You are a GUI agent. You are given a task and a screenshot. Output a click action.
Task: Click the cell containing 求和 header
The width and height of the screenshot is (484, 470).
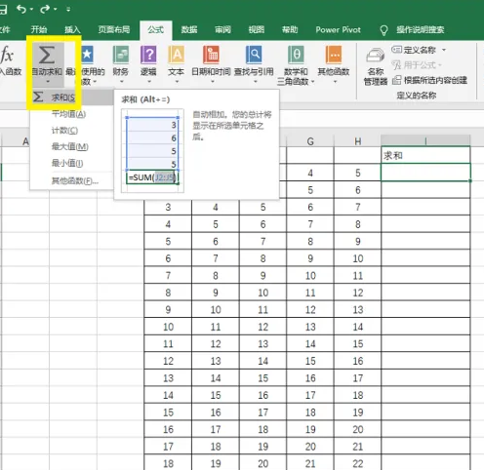coord(425,155)
